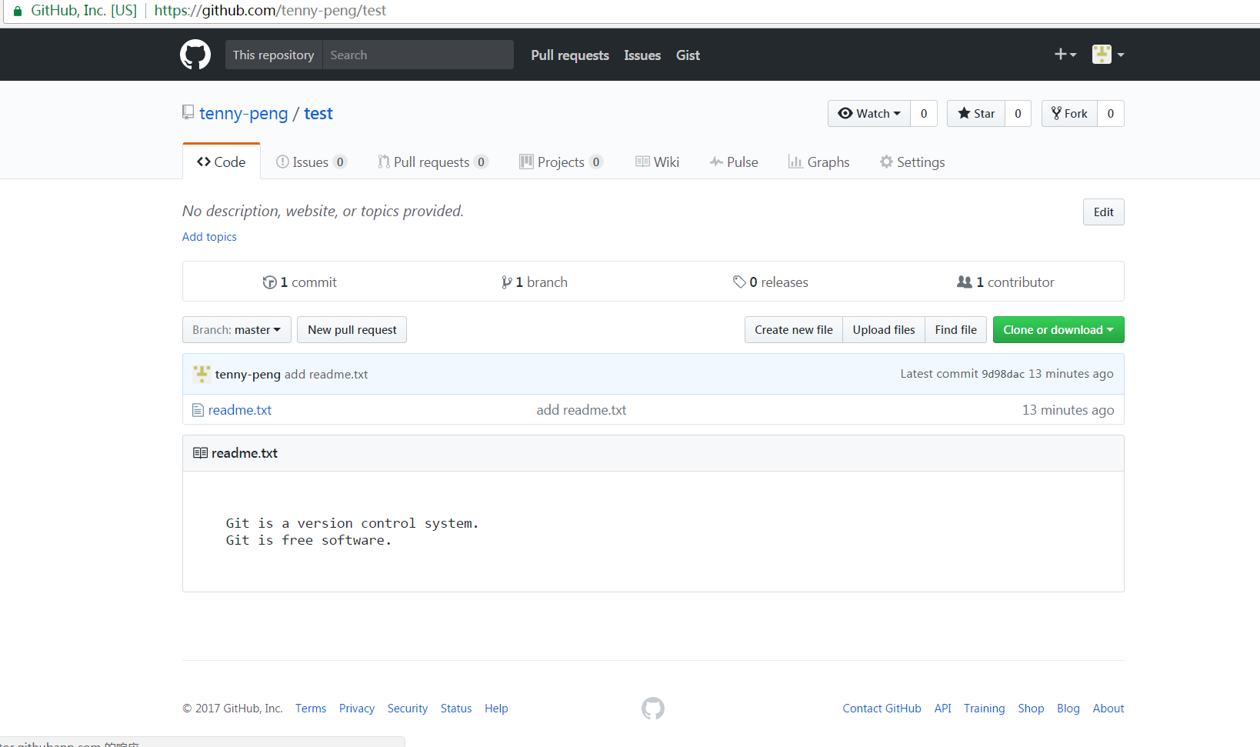Click the watchers count next to Watch

[x=924, y=113]
